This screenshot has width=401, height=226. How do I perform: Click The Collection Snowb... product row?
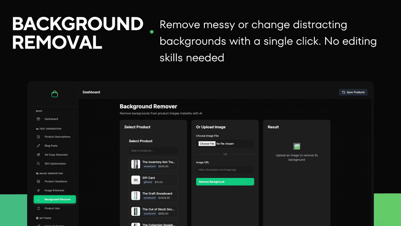pos(154,224)
